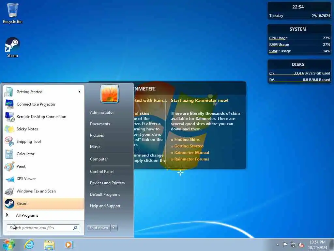334x251 pixels.
Task: Click the network tray icon
Action: (x=293, y=245)
